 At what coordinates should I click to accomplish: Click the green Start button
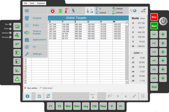(154, 26)
